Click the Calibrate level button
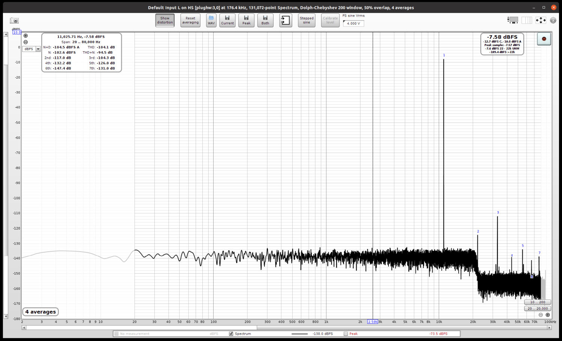The image size is (562, 341). [330, 20]
